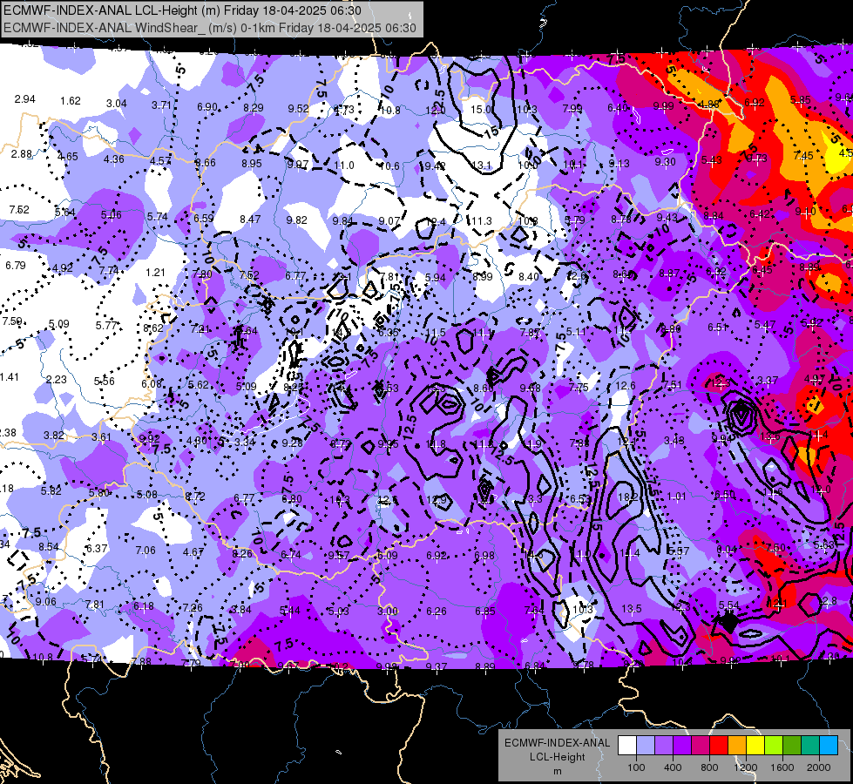
Task: Click the ECMWF-INDEX-ANAL text in the legend
Action: tap(557, 743)
